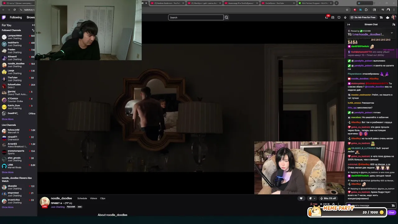Open Alinaavii channel in sidebar
Screen dimensions: 398x224
pos(18,58)
